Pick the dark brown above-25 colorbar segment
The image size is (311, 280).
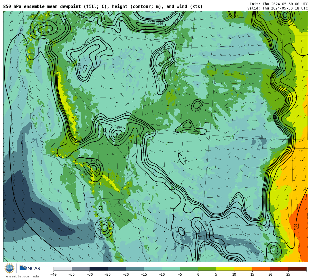pos(297,269)
